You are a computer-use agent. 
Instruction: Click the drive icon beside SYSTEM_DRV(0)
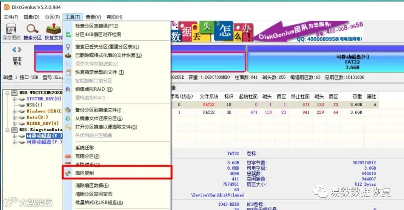point(22,99)
